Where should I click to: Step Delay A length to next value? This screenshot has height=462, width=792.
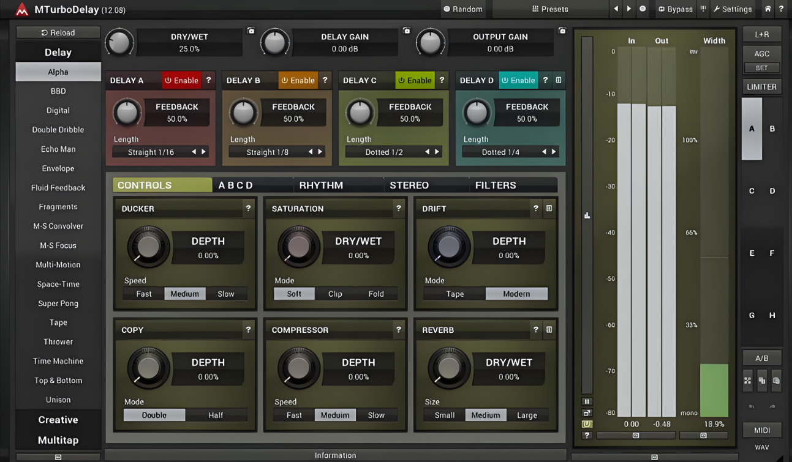[x=204, y=152]
